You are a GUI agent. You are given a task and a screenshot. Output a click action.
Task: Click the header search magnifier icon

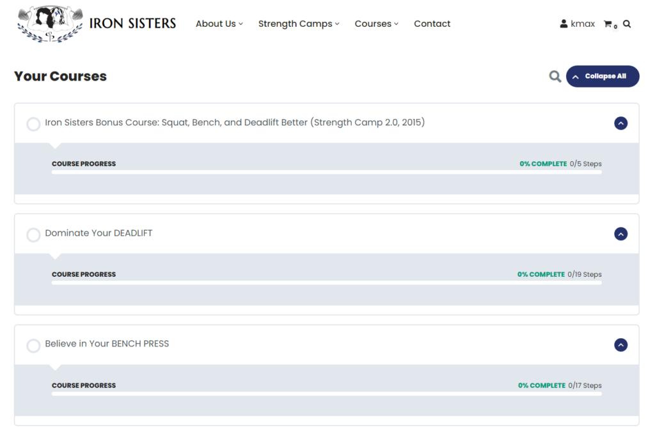tap(627, 24)
